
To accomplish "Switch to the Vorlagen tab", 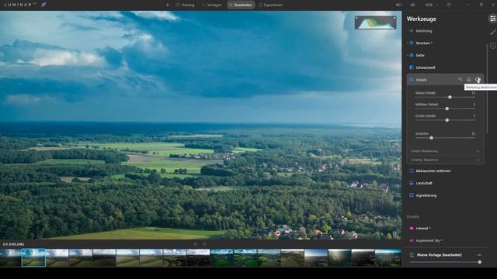I will coord(212,5).
